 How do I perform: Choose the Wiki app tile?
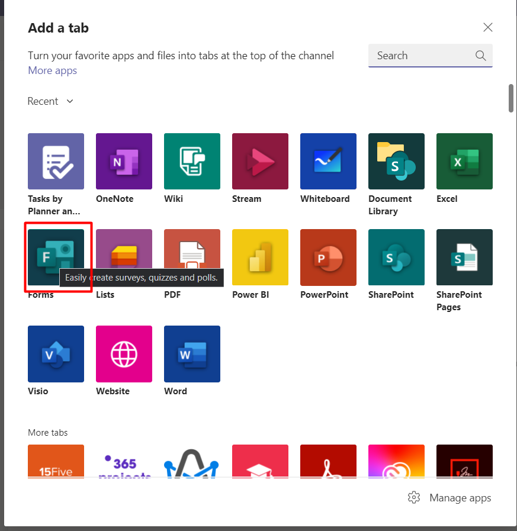[192, 161]
